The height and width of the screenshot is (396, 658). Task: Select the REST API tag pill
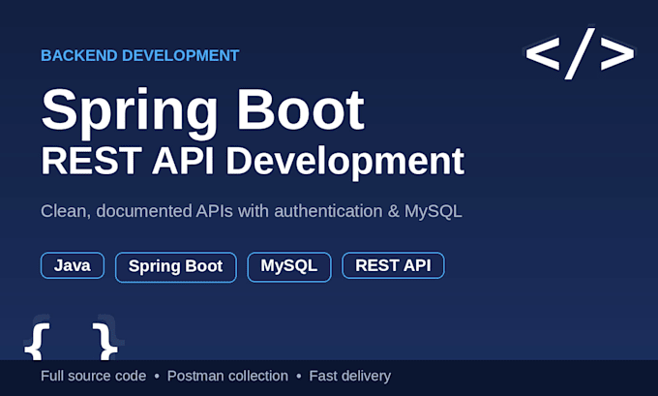(393, 265)
